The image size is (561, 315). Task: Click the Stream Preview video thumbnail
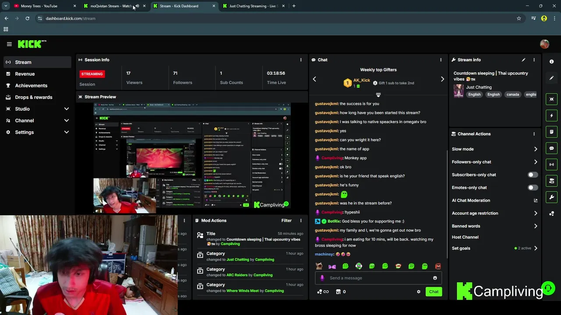point(192,157)
